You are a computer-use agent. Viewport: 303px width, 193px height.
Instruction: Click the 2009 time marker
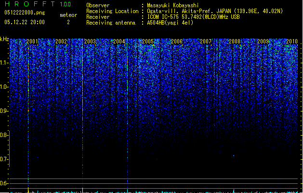click(x=263, y=41)
